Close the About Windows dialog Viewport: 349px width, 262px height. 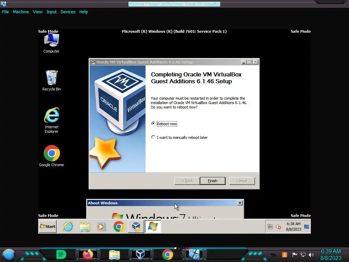click(x=240, y=203)
